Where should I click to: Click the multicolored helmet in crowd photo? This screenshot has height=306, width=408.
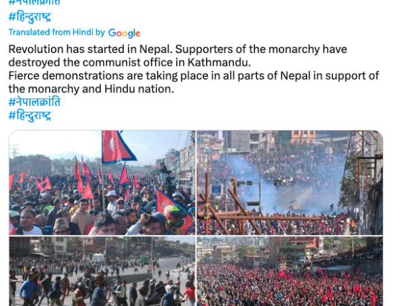click(174, 216)
